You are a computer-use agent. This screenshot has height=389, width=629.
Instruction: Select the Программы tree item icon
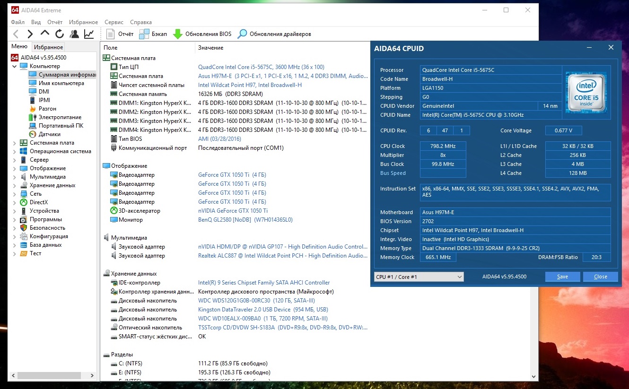click(x=24, y=219)
